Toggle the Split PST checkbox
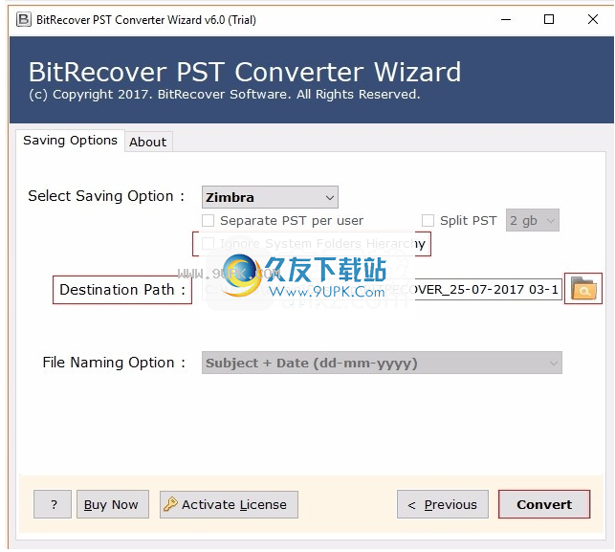Image resolution: width=615 pixels, height=552 pixels. 428,220
